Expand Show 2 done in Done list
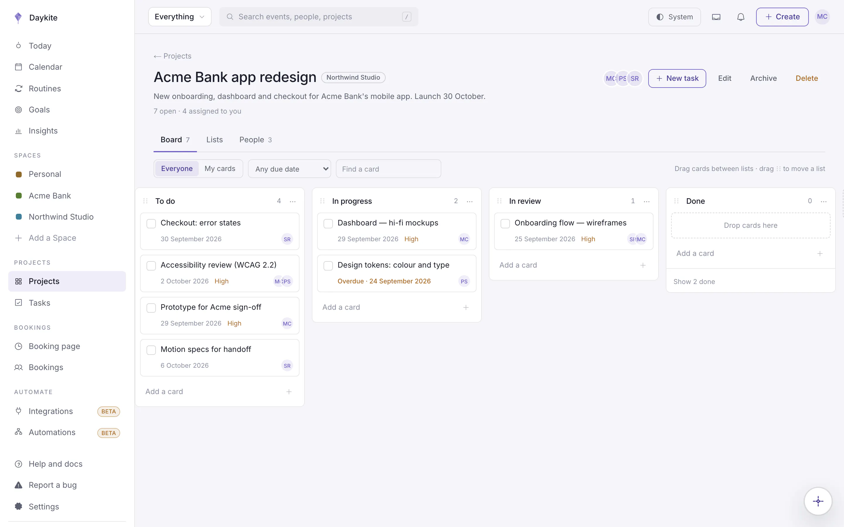This screenshot has height=527, width=844. (x=694, y=282)
